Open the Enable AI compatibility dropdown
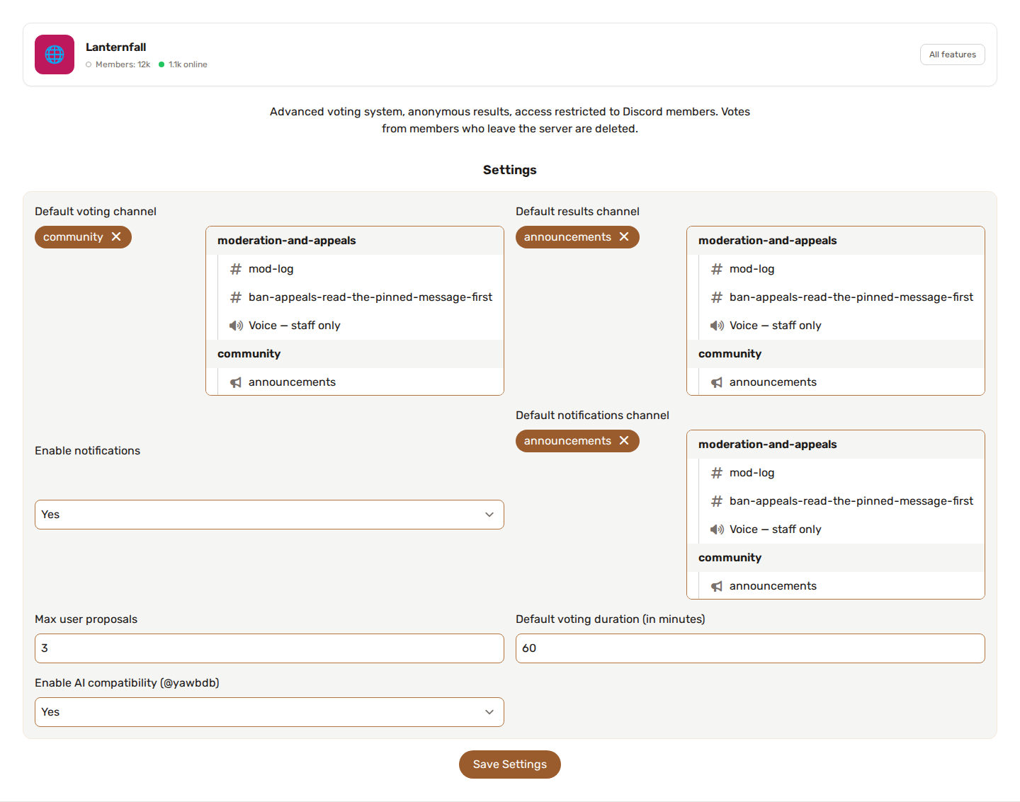The width and height of the screenshot is (1020, 802). 269,712
